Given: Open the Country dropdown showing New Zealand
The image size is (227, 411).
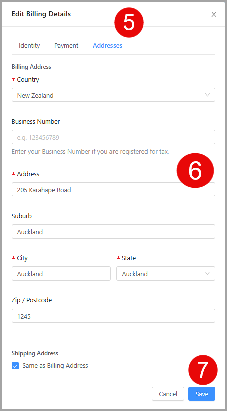Looking at the screenshot, I should (x=113, y=95).
